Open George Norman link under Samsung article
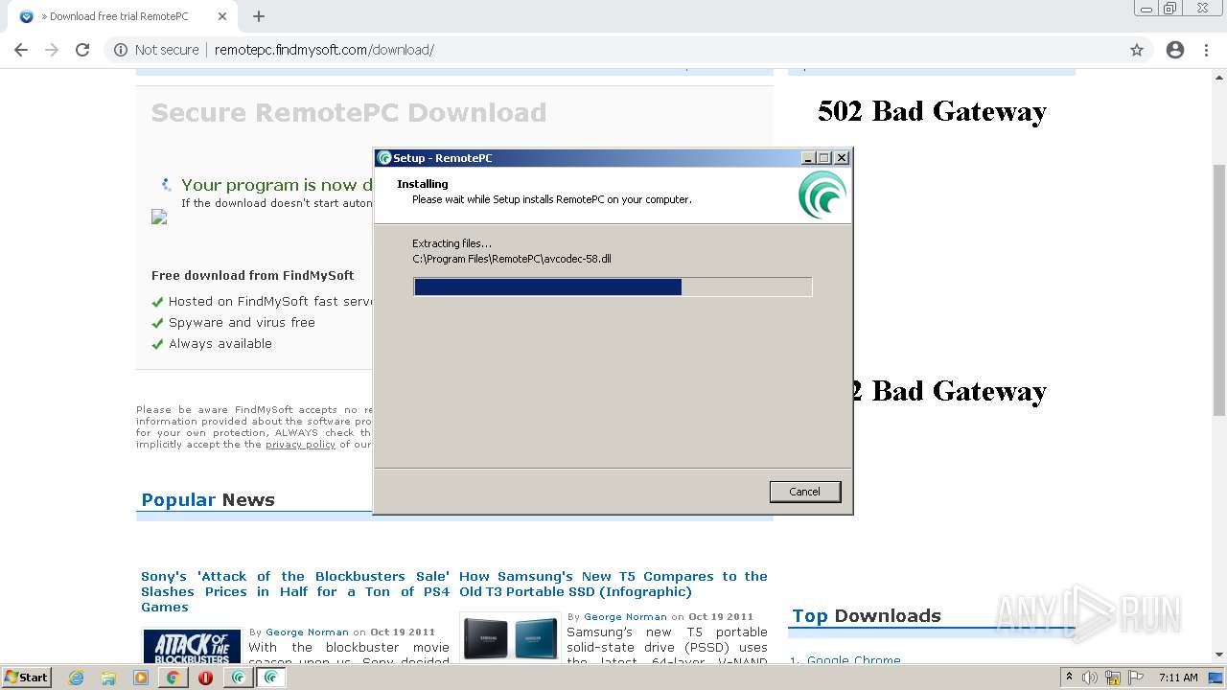Screen dimensions: 1227x690 [625, 617]
